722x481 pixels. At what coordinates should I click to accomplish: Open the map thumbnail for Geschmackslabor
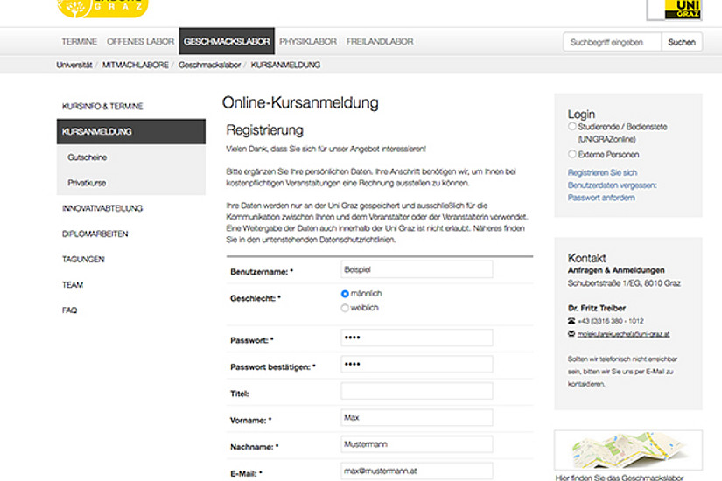pos(628,450)
